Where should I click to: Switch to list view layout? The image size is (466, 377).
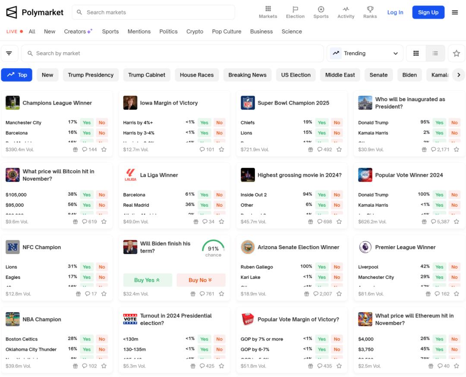435,53
